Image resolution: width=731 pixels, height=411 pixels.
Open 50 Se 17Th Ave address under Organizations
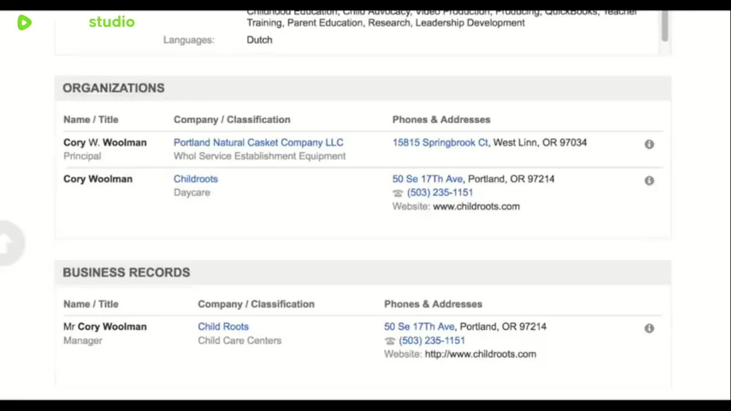coord(428,179)
